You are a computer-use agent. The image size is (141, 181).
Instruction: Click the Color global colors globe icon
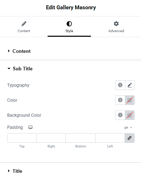click(120, 100)
